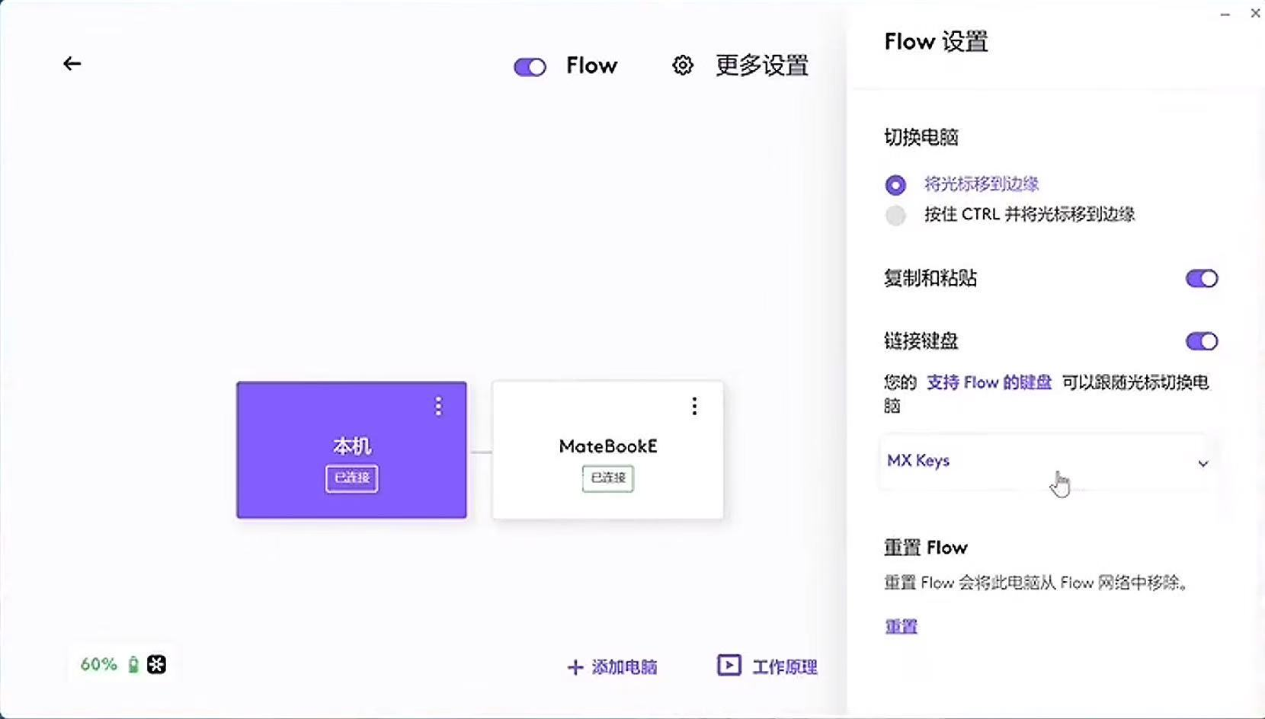The width and height of the screenshot is (1265, 719).
Task: Click the play icon for 工作原理
Action: pos(729,666)
